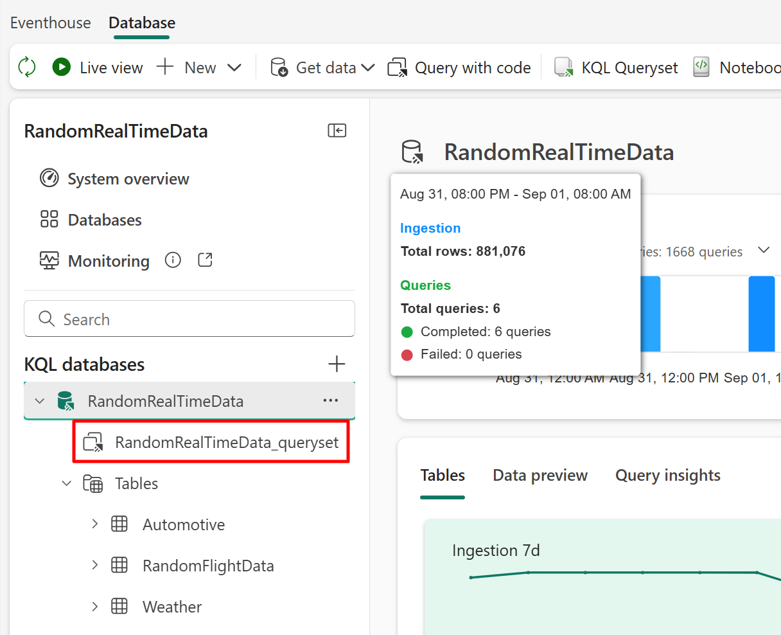This screenshot has width=781, height=635.
Task: Refresh the database with the sync icon
Action: pyautogui.click(x=26, y=67)
